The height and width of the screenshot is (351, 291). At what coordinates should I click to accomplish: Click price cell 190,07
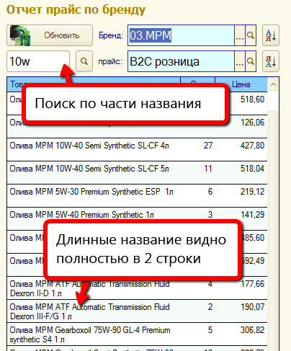[252, 307]
